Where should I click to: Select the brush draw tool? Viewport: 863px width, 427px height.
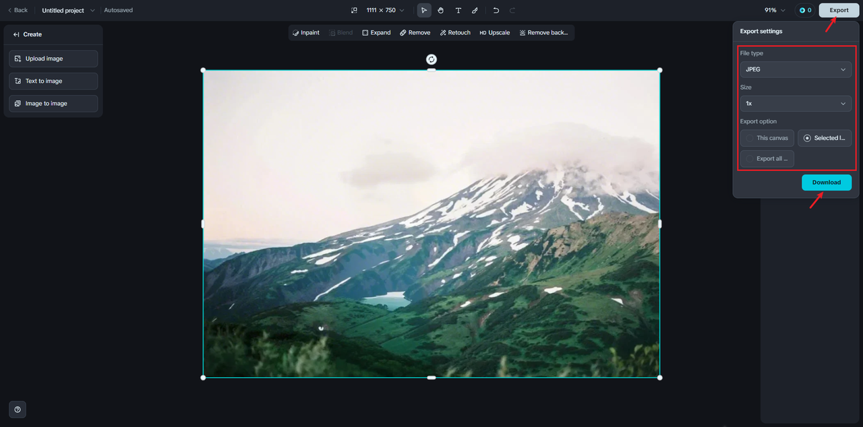pyautogui.click(x=475, y=10)
